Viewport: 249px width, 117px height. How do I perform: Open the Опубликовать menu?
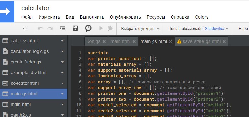point(125,17)
